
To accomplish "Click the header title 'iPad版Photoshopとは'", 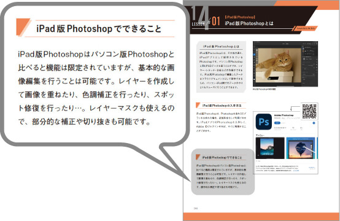I will pyautogui.click(x=249, y=23).
